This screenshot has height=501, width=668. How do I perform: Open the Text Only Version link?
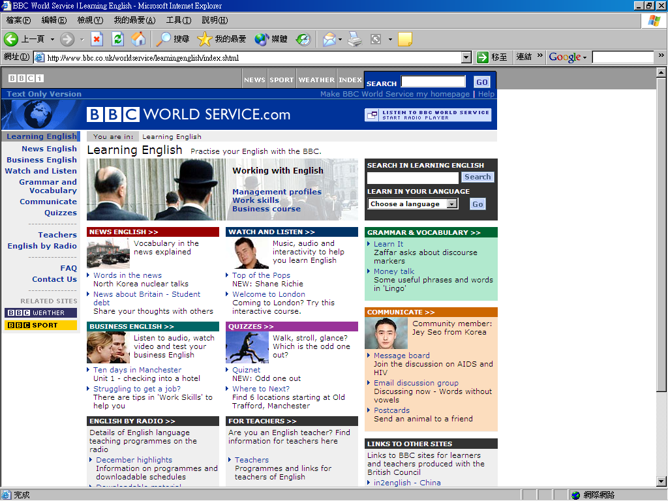(44, 94)
